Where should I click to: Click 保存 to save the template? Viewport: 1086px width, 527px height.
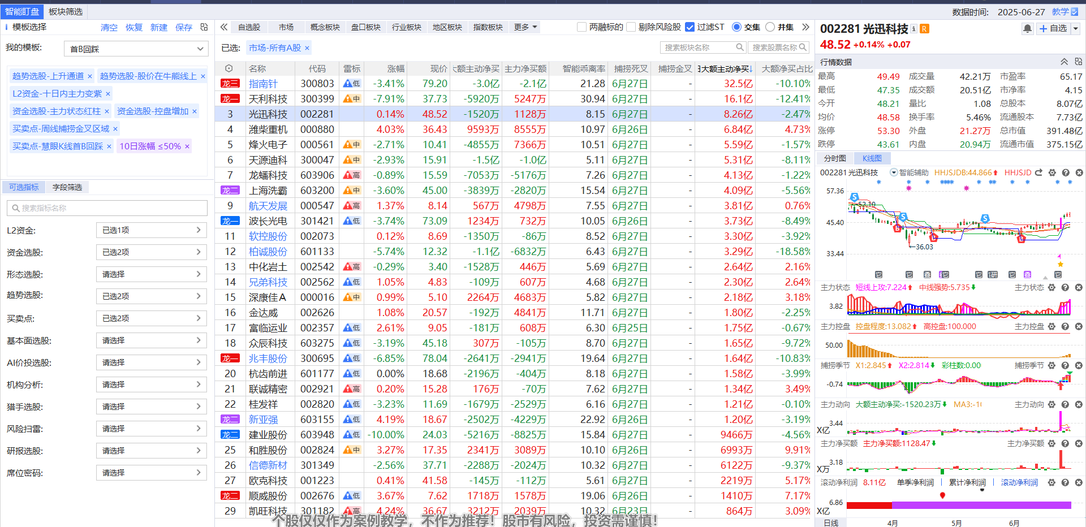[184, 27]
